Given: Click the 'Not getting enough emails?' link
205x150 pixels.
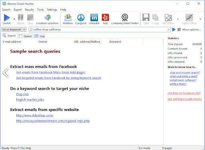Looking at the screenshot, I should coord(185,99).
